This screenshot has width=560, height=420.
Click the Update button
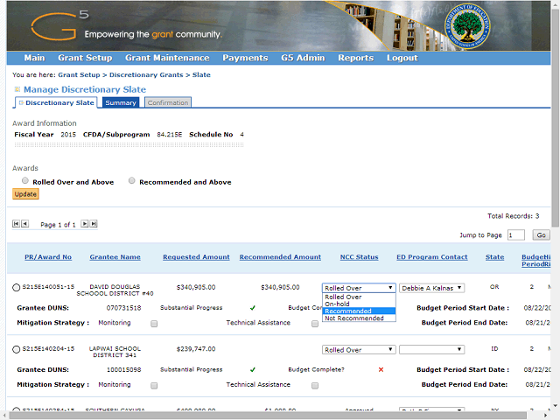point(25,194)
